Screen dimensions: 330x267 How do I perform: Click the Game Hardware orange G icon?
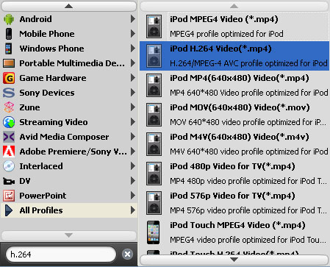[9, 78]
